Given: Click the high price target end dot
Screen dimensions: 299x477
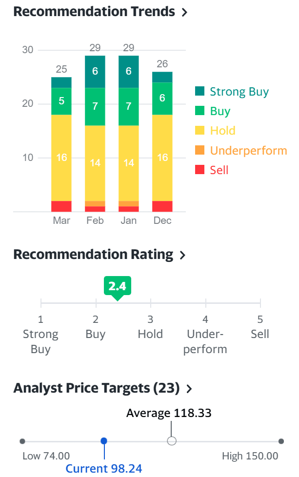Looking at the screenshot, I should click(281, 441).
